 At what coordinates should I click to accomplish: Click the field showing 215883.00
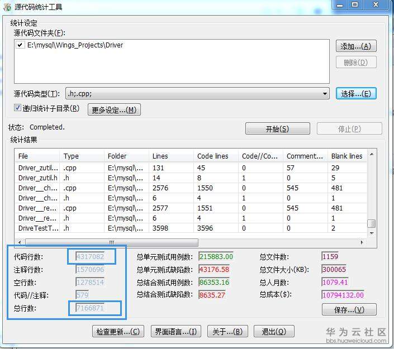tap(216, 257)
